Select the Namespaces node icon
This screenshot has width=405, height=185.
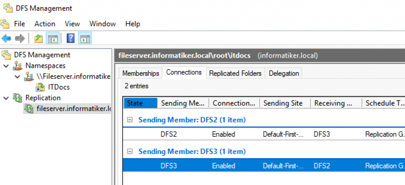coord(18,66)
